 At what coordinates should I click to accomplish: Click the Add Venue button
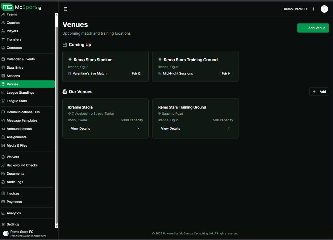point(313,28)
